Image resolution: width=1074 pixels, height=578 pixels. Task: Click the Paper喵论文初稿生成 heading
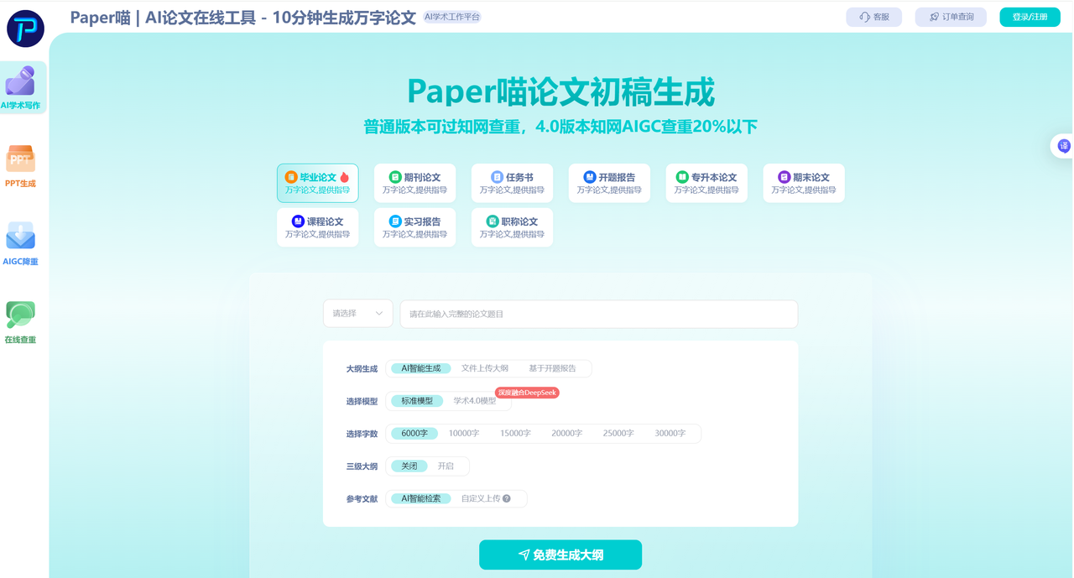[x=560, y=91]
